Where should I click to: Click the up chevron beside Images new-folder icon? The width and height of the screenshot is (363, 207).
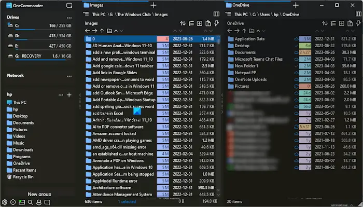point(116,31)
